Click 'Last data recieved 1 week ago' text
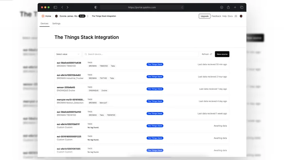 pyautogui.click(x=212, y=114)
